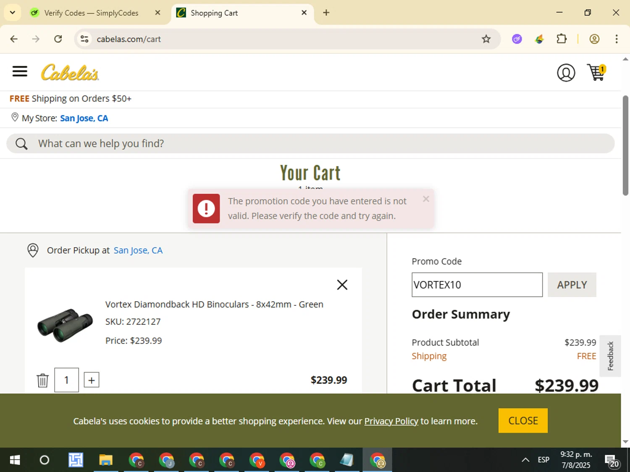Screen dimensions: 630x472
Task: Change Order Pickup store San Jose, CA
Action: click(138, 250)
